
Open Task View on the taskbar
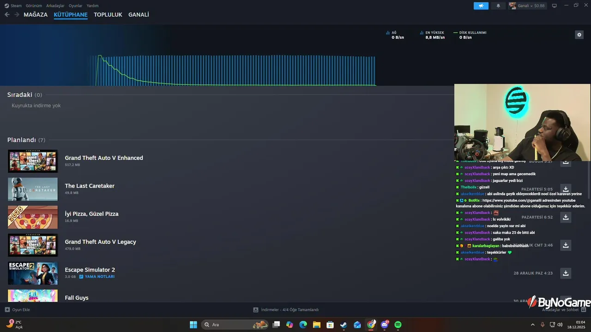click(276, 325)
